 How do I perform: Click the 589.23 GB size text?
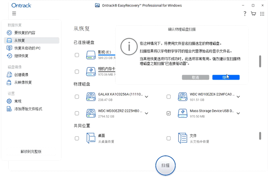[x=105, y=58]
